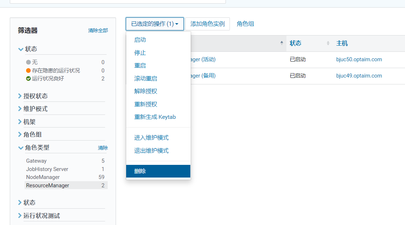Filter by orange 存在隐患的运行状况 icon
Screen dimensions: 405x225
pos(28,70)
